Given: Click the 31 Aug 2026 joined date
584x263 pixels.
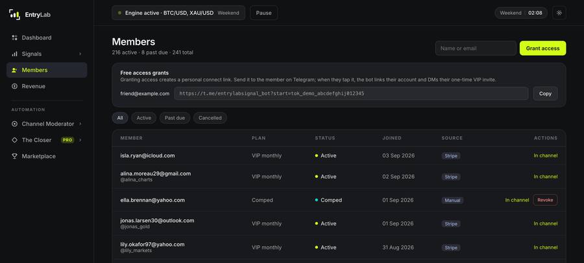Looking at the screenshot, I should (398, 247).
